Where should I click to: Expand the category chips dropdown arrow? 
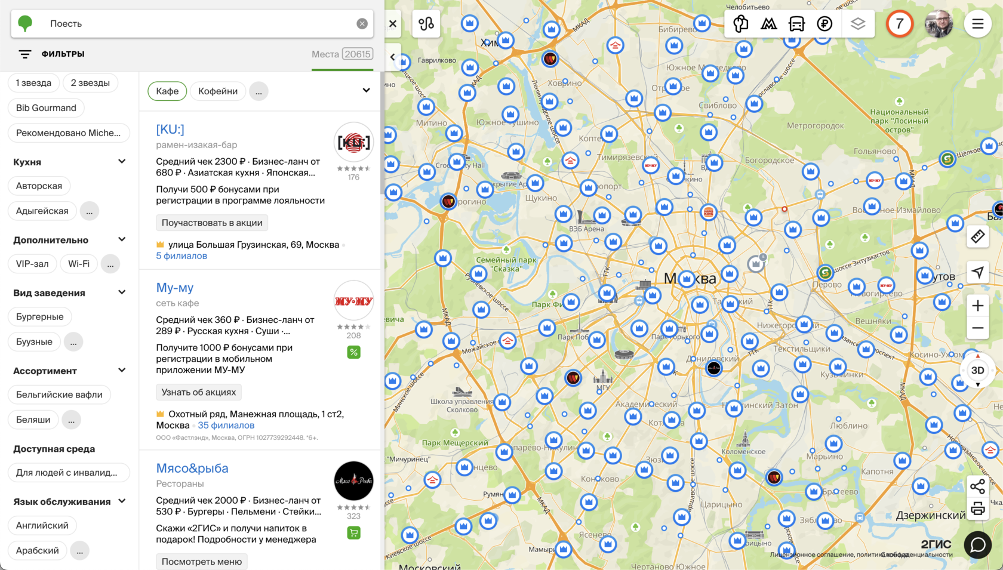coord(366,91)
